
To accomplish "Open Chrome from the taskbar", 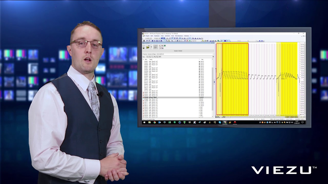I will pyautogui.click(x=155, y=122).
